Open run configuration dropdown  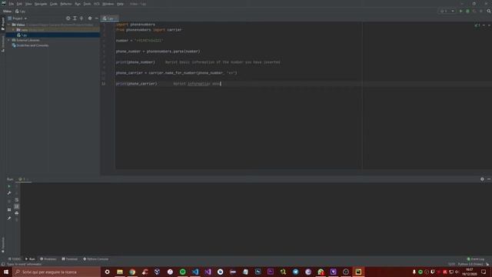pyautogui.click(x=447, y=11)
